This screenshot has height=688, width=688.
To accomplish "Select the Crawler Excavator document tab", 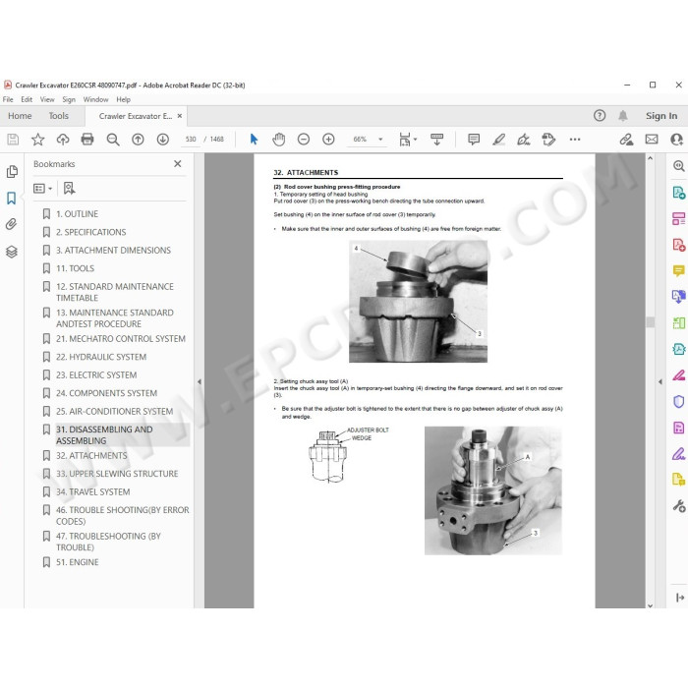I will [x=136, y=116].
